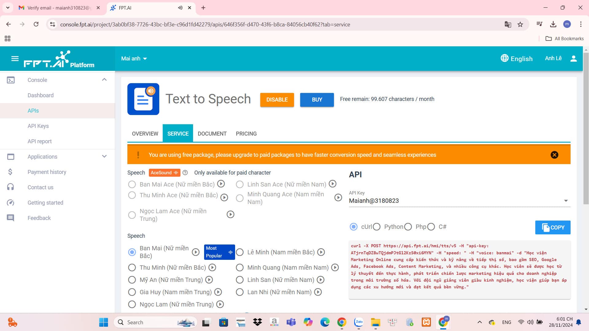The height and width of the screenshot is (331, 589).
Task: Play Thu Minh Ace voice sample
Action: click(x=224, y=198)
